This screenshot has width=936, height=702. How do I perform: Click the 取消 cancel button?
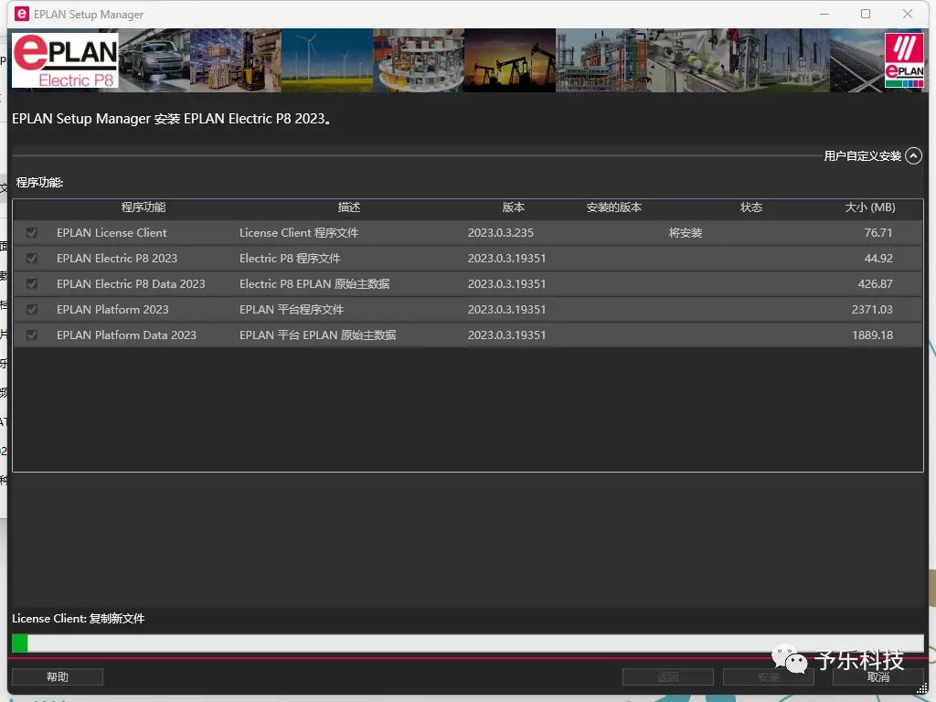tap(878, 677)
